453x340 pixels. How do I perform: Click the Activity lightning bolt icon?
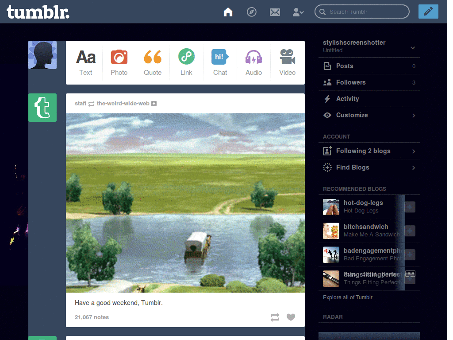[327, 99]
